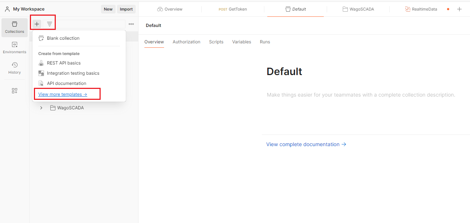Image resolution: width=470 pixels, height=223 pixels.
Task: Click the filter collections icon
Action: tap(50, 24)
